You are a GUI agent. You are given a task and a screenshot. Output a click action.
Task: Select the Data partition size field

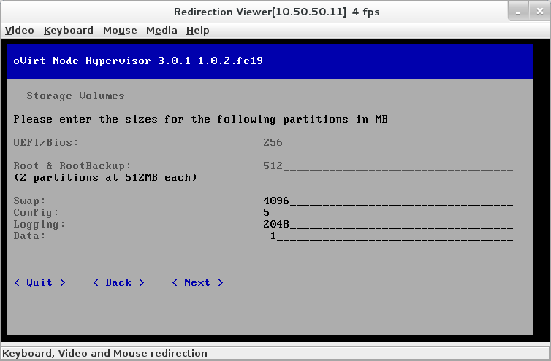pyautogui.click(x=387, y=236)
